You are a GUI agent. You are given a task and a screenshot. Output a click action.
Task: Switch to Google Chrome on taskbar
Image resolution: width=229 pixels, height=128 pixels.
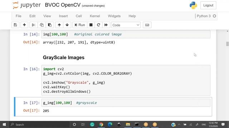(x=101, y=124)
